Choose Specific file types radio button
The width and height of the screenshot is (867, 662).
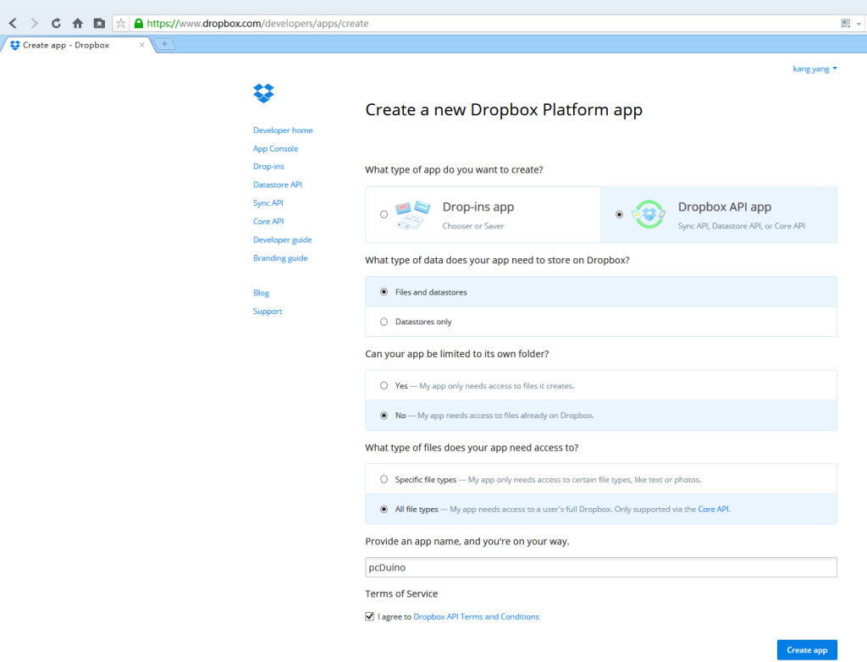[x=384, y=479]
